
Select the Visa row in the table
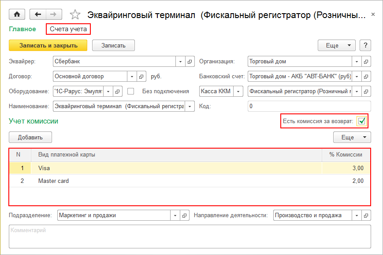[x=190, y=168]
